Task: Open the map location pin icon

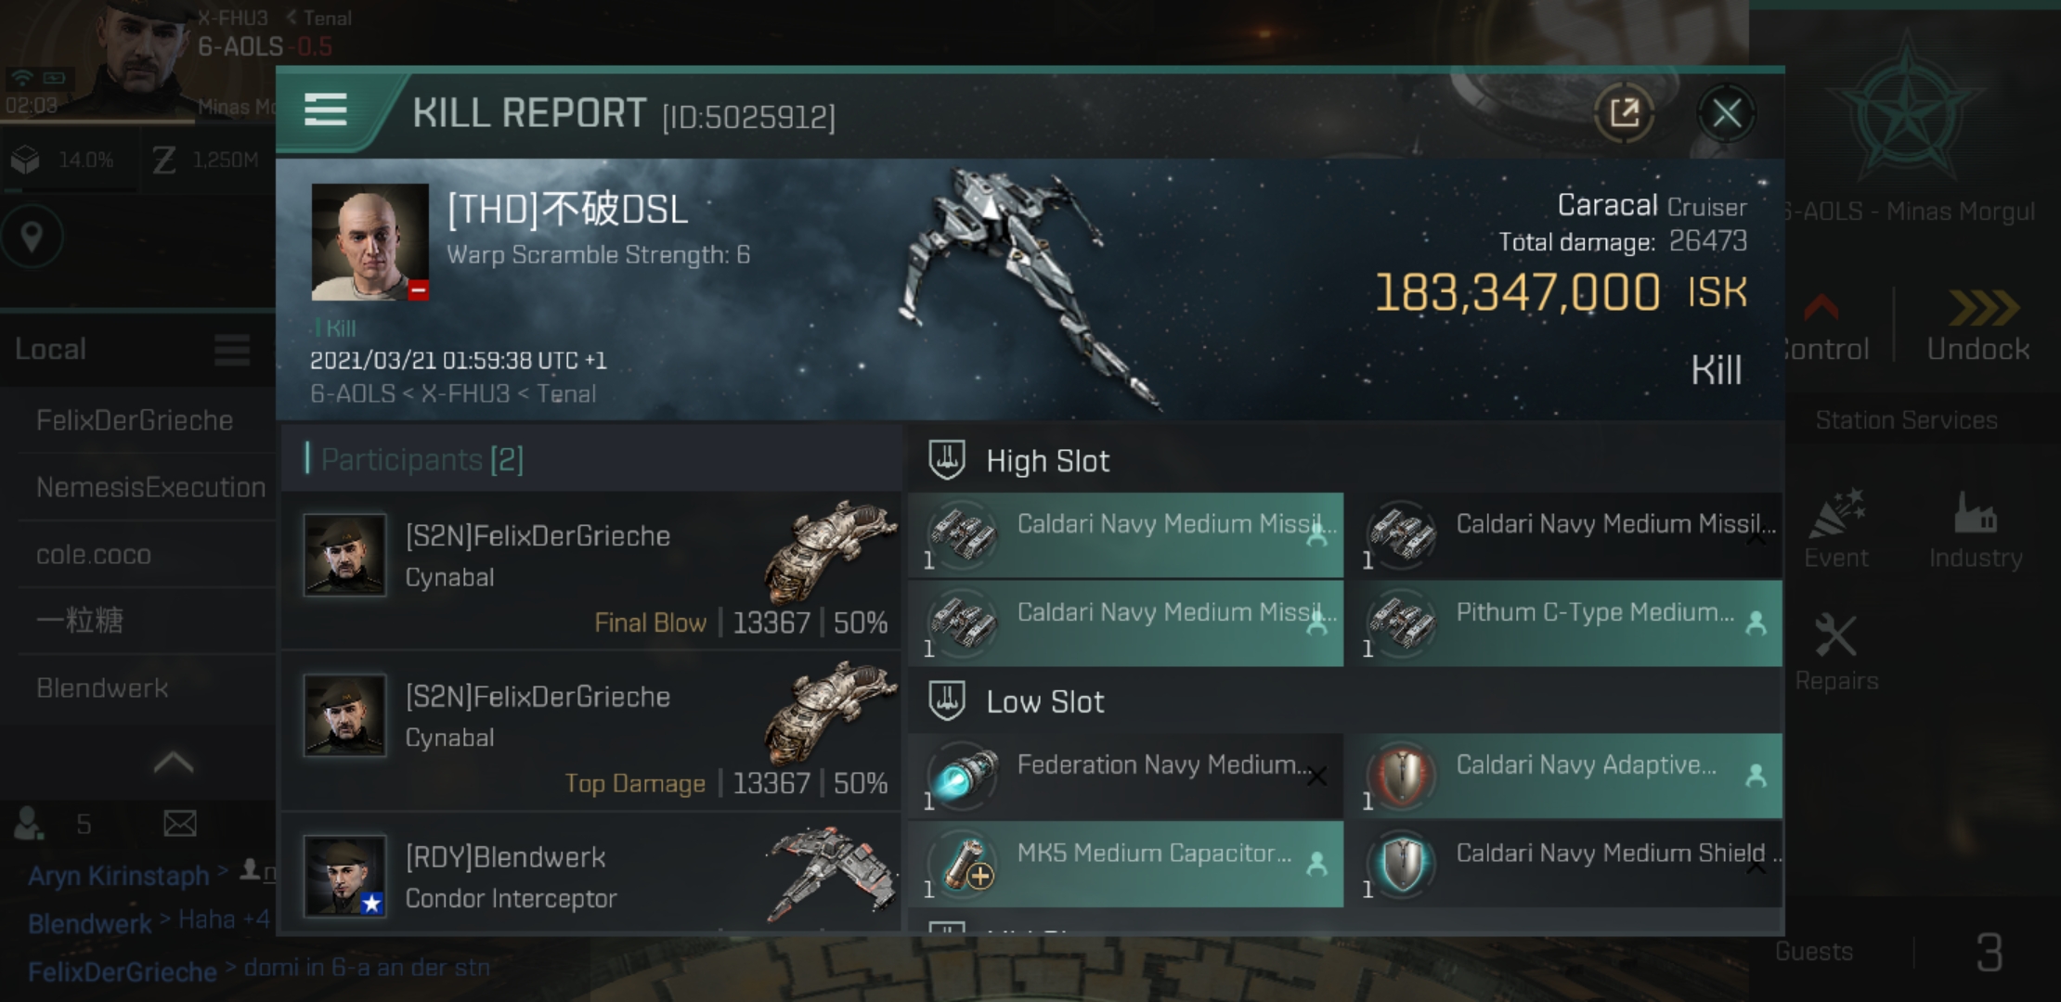Action: pyautogui.click(x=32, y=237)
